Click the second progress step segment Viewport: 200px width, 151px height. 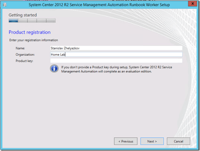click(x=23, y=21)
